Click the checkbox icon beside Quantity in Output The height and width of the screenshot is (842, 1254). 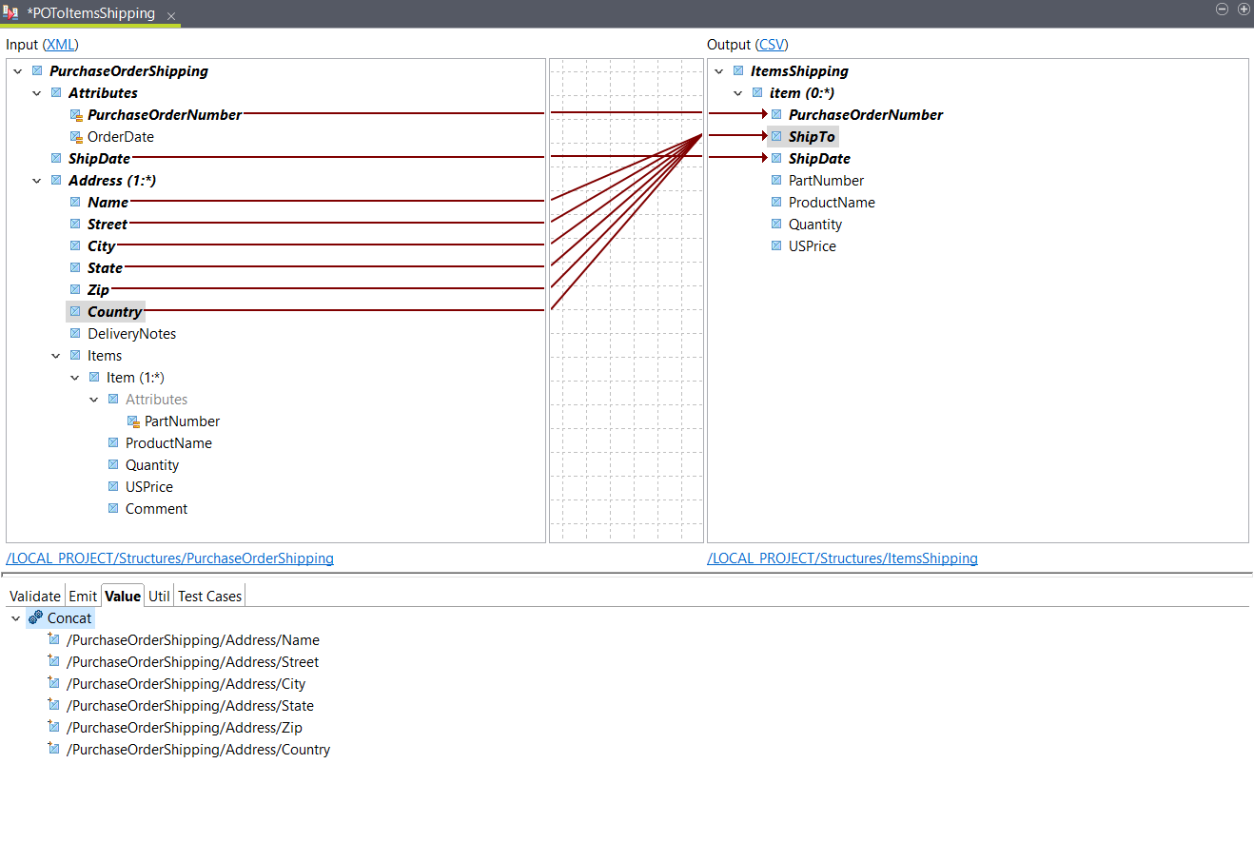pos(776,224)
